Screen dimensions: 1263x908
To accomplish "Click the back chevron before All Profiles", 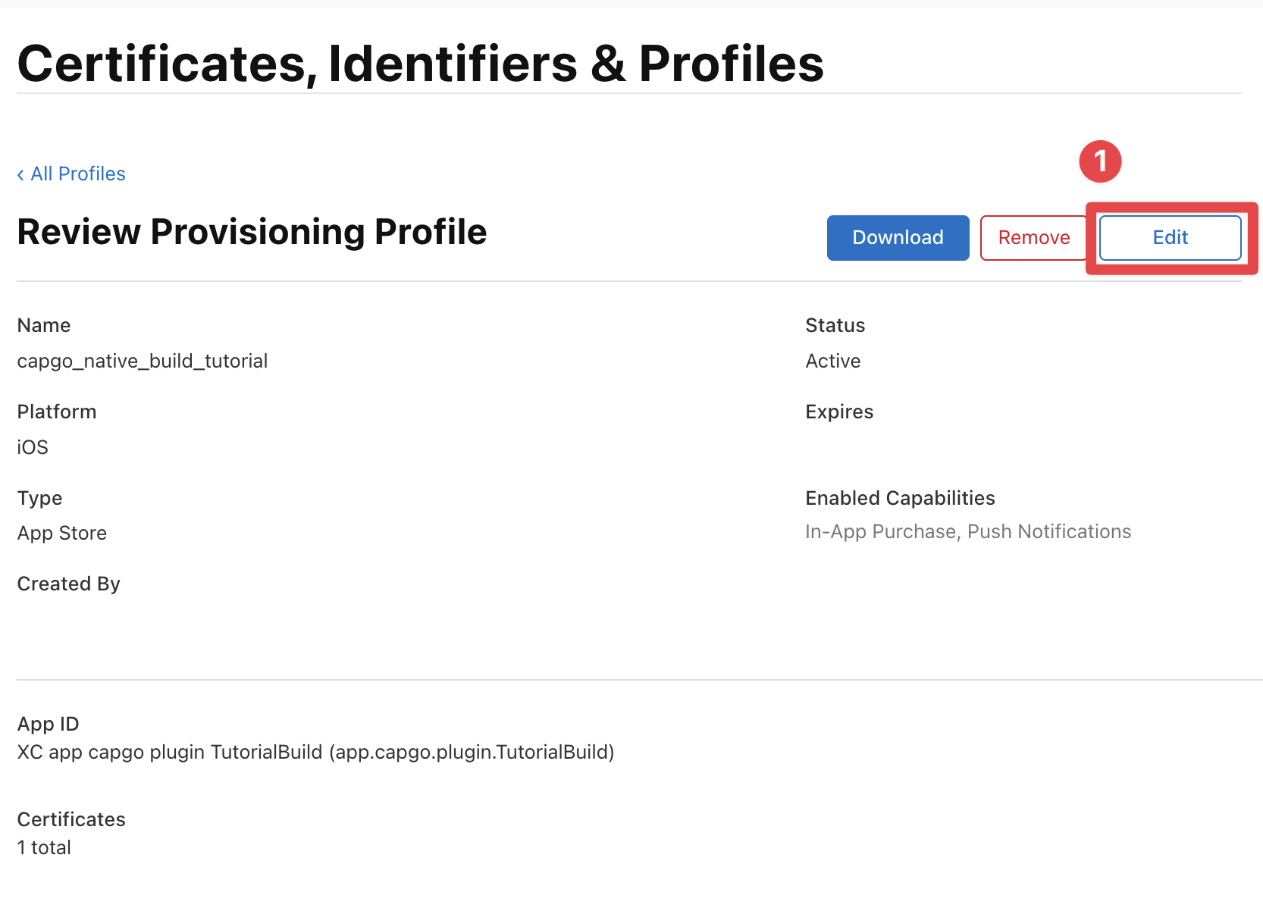I will pos(20,174).
